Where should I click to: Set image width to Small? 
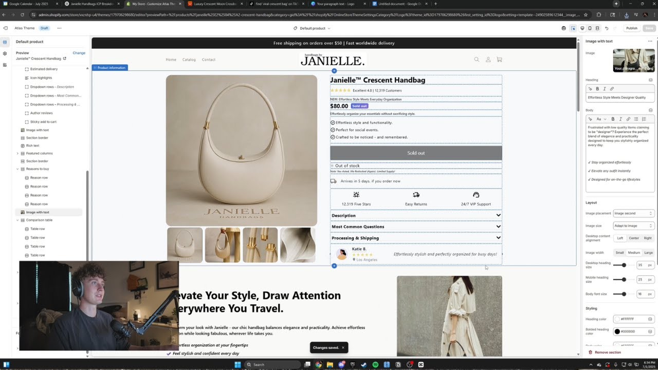[x=620, y=252]
